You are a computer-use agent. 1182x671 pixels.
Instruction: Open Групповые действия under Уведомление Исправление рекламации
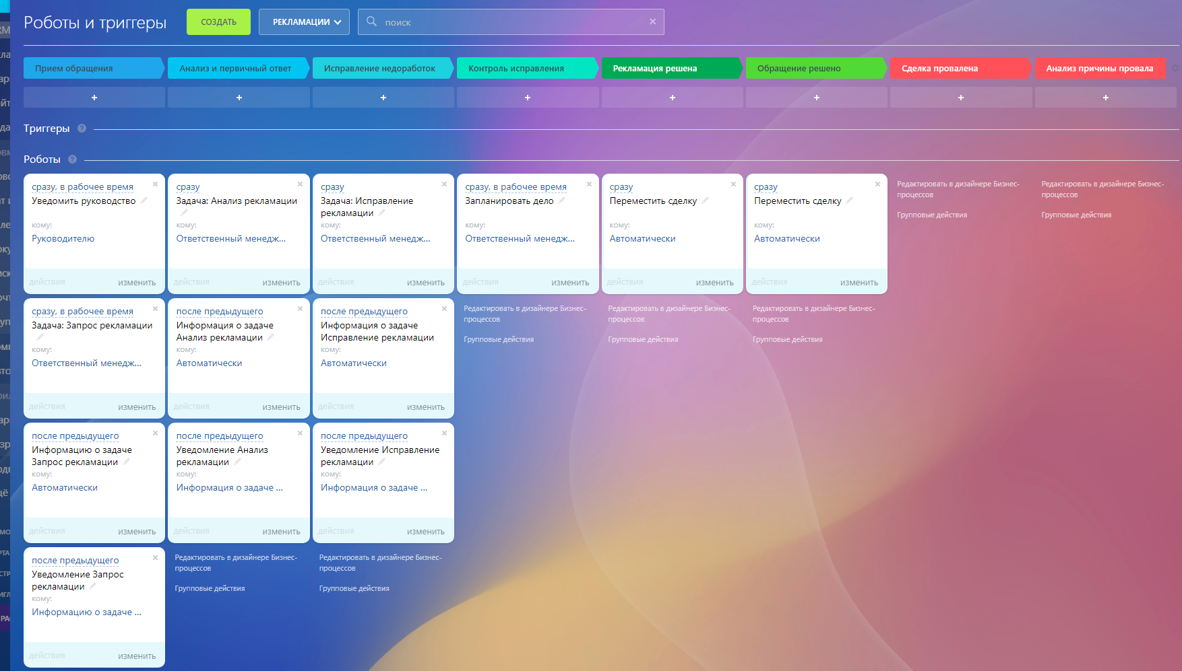[354, 588]
